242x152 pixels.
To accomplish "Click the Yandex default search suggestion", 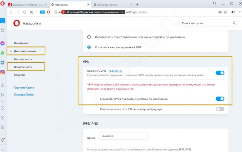I will pyautogui.click(x=93, y=12).
